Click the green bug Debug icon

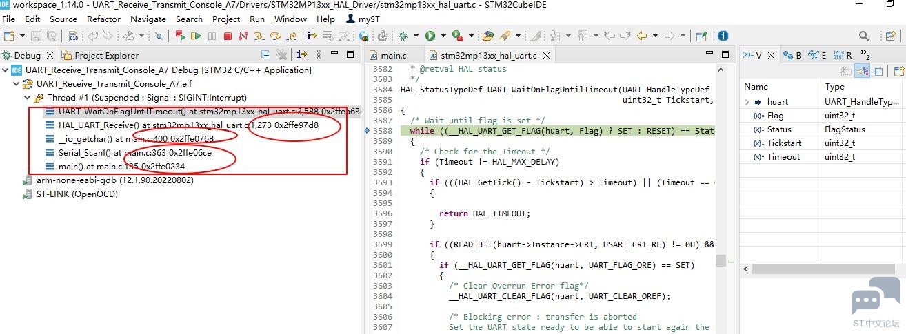pos(401,35)
